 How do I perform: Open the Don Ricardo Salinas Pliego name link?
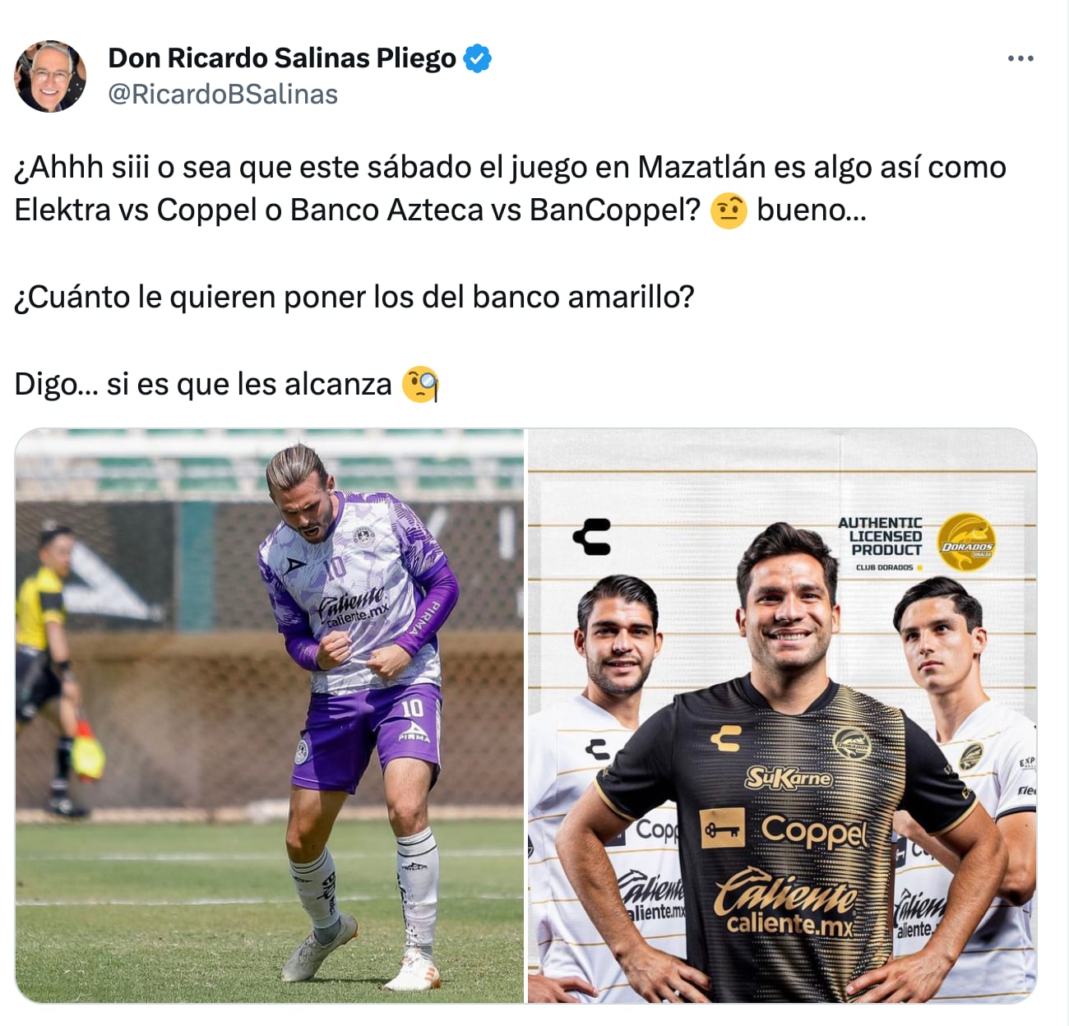282,58
